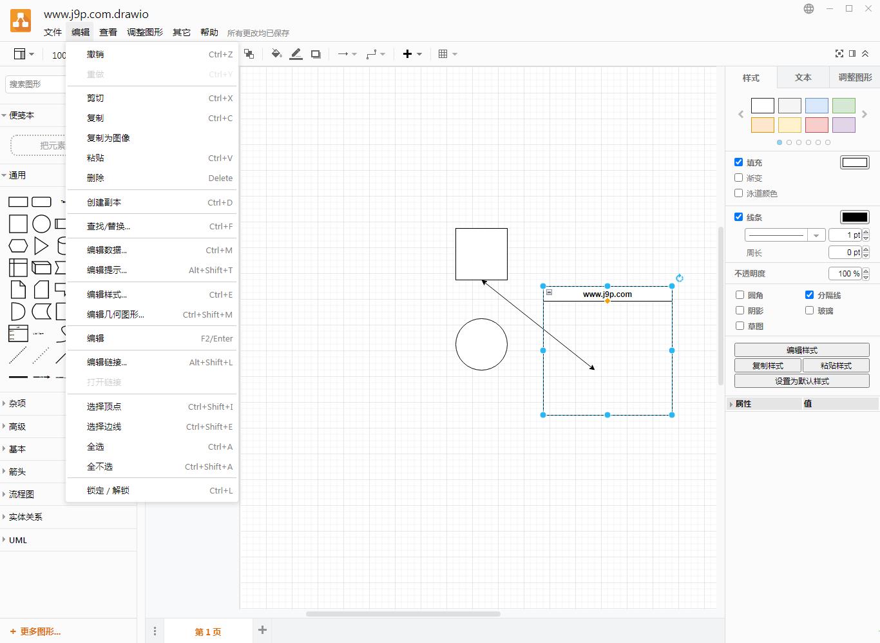Click the opacity 100 % input field
Image resolution: width=880 pixels, height=643 pixels.
click(x=845, y=273)
